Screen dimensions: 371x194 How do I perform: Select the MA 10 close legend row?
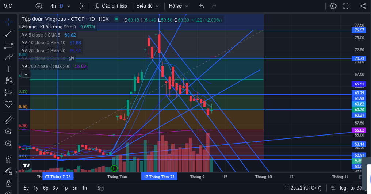[x=51, y=43]
